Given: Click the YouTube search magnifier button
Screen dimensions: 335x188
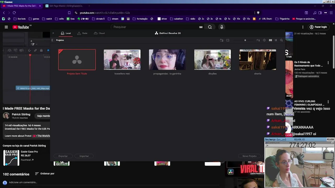Looking at the screenshot, I should 210,27.
